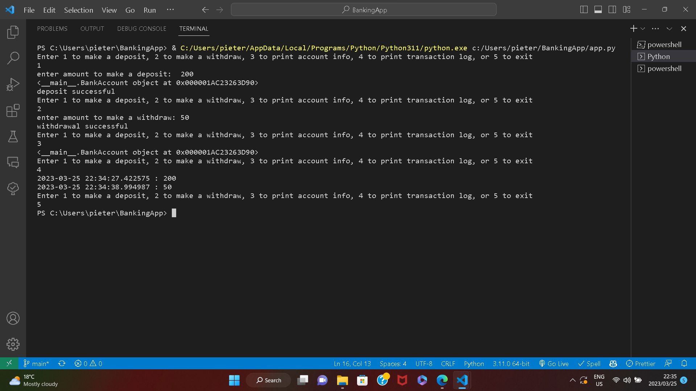
Task: Click the BankingApp command center search box
Action: click(364, 10)
